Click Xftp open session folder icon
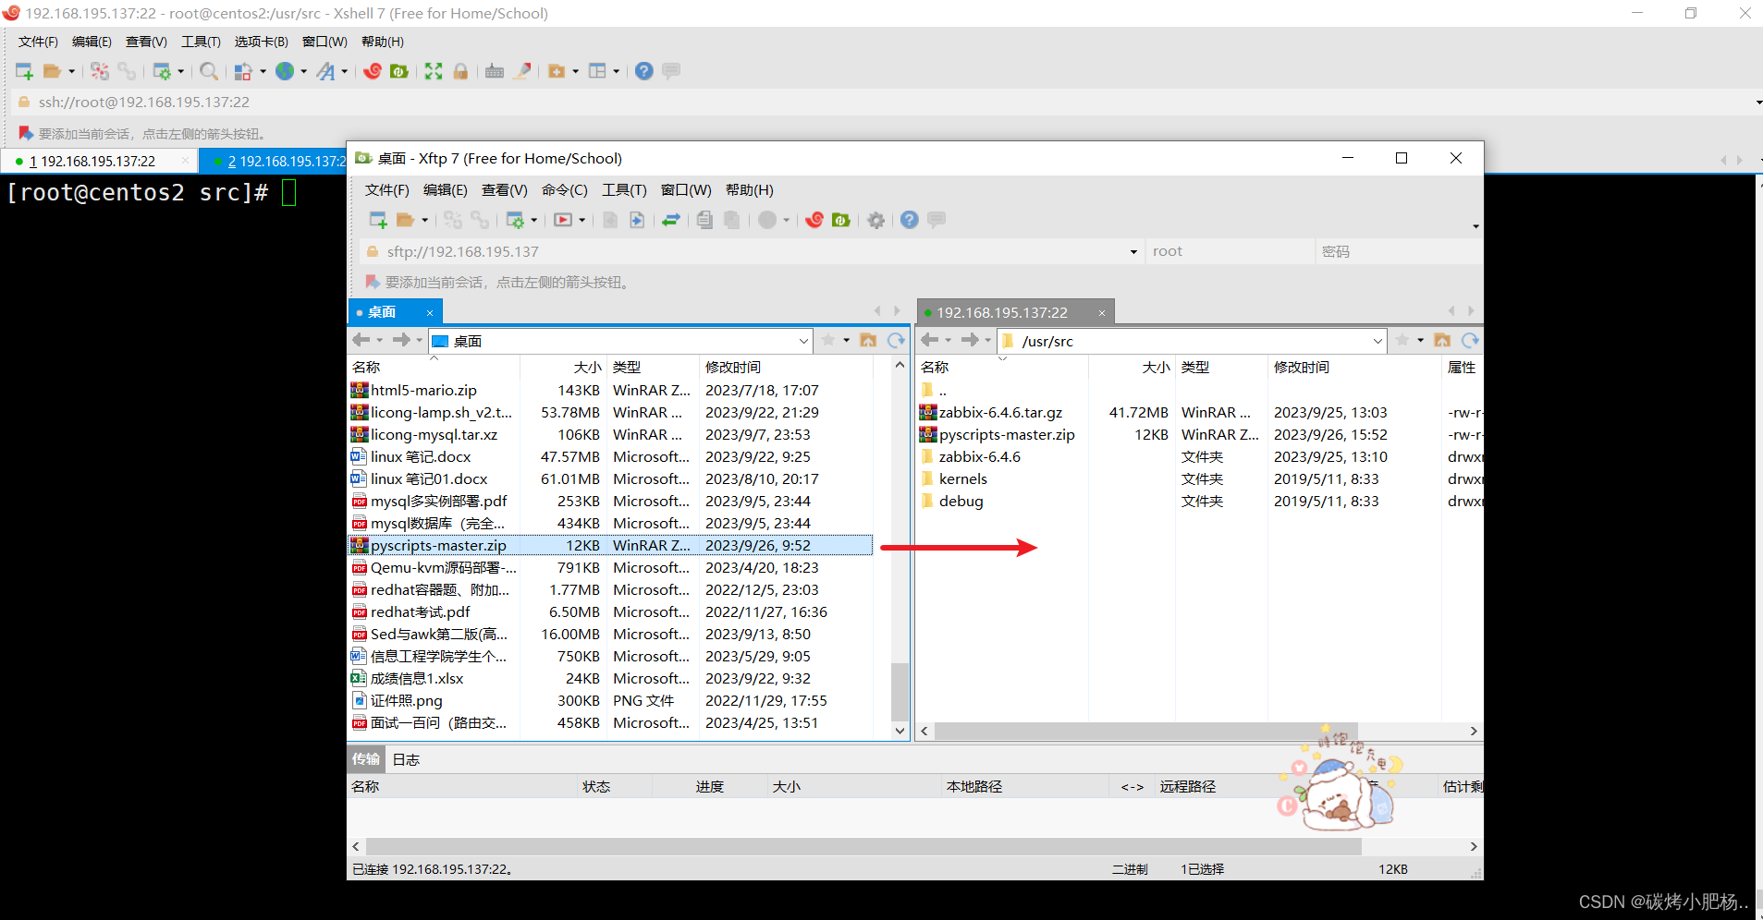Viewport: 1763px width, 920px height. [x=405, y=220]
